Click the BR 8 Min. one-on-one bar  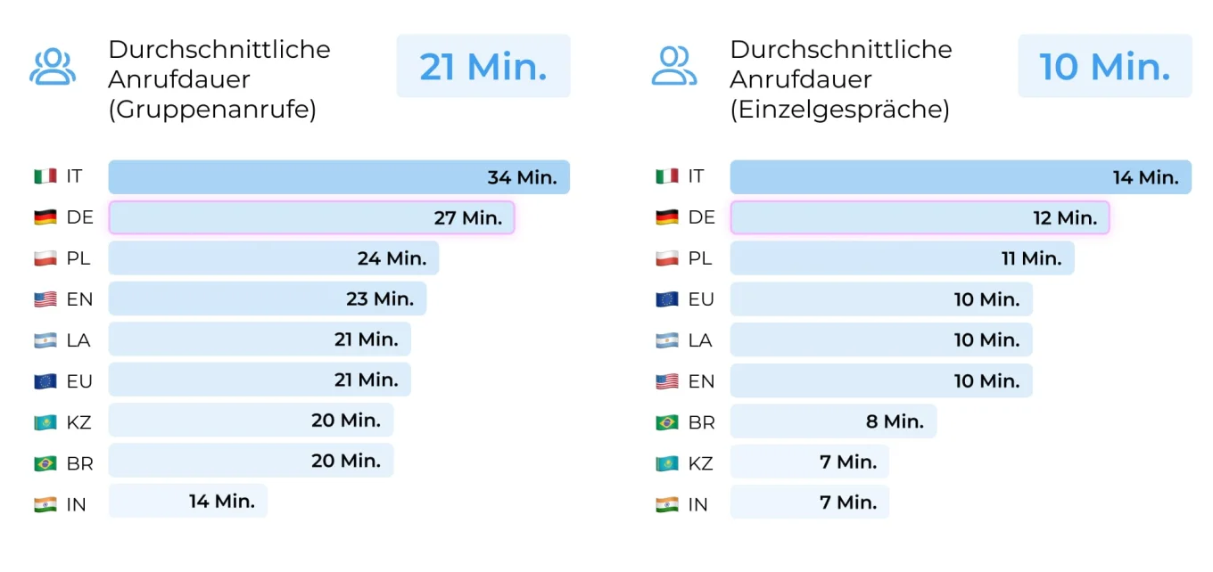(833, 421)
